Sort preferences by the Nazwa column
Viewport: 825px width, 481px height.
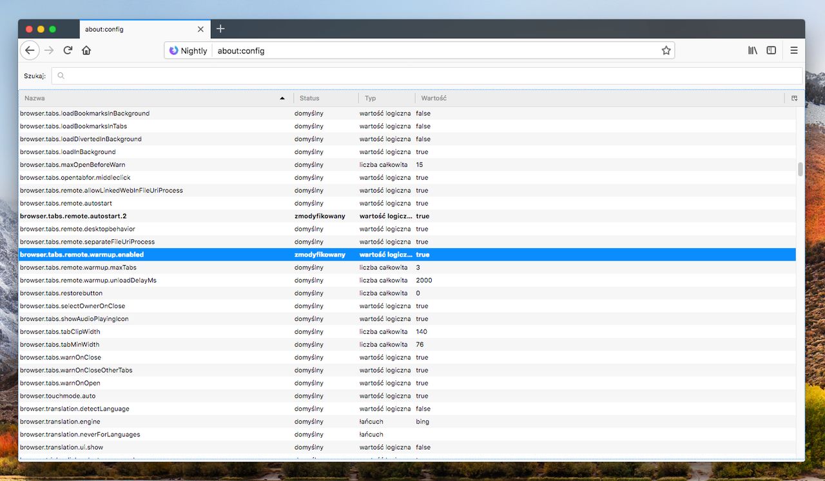[x=156, y=98]
